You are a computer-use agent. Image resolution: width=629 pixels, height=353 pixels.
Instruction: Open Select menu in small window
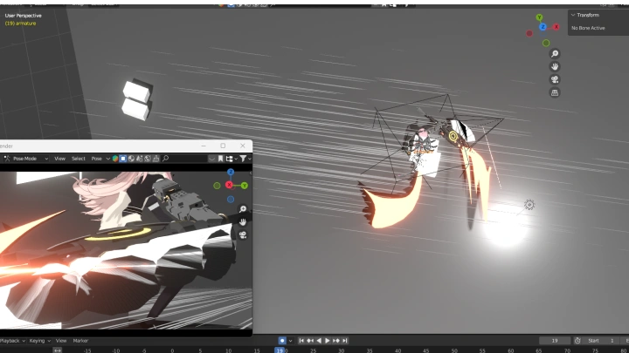coord(79,159)
